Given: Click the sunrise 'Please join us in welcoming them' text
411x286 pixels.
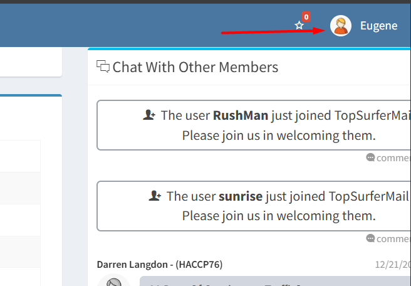Looking at the screenshot, I should click(279, 216).
